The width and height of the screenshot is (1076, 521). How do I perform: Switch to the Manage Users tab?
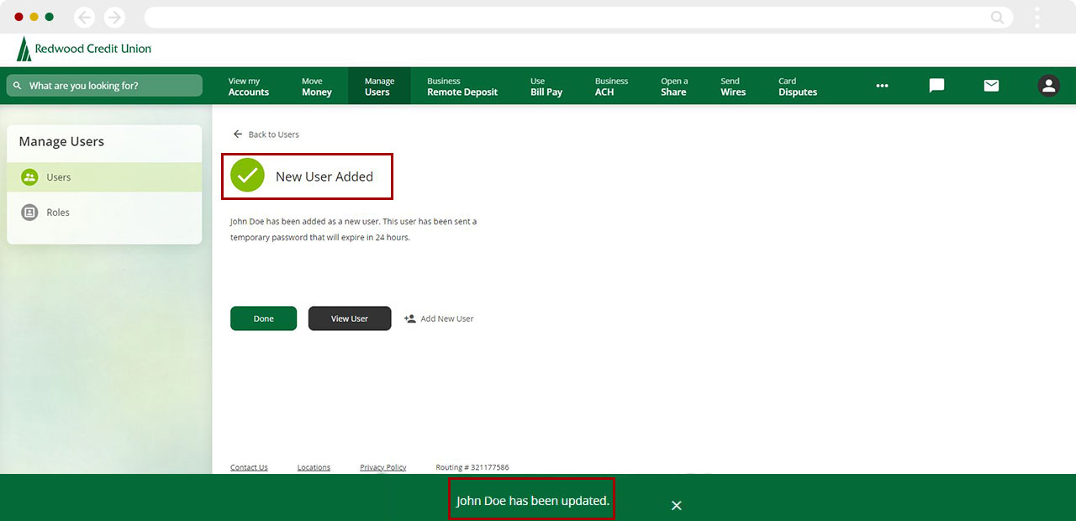pos(379,86)
